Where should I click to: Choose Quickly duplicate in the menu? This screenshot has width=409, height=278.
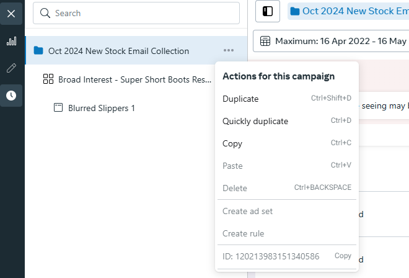[255, 121]
